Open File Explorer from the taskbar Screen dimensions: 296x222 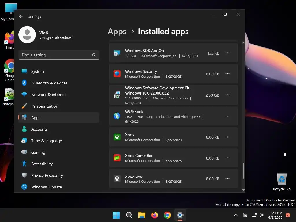pyautogui.click(x=142, y=215)
